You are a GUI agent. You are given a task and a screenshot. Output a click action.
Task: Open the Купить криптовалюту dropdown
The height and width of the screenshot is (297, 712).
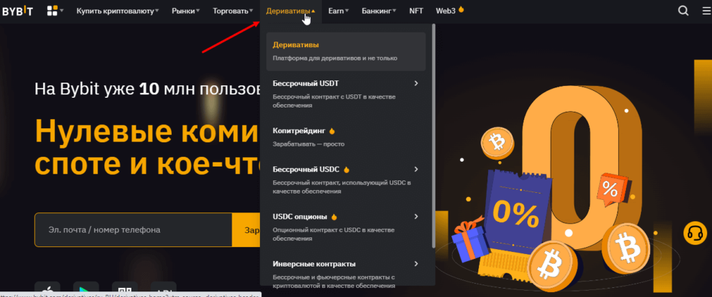click(118, 11)
